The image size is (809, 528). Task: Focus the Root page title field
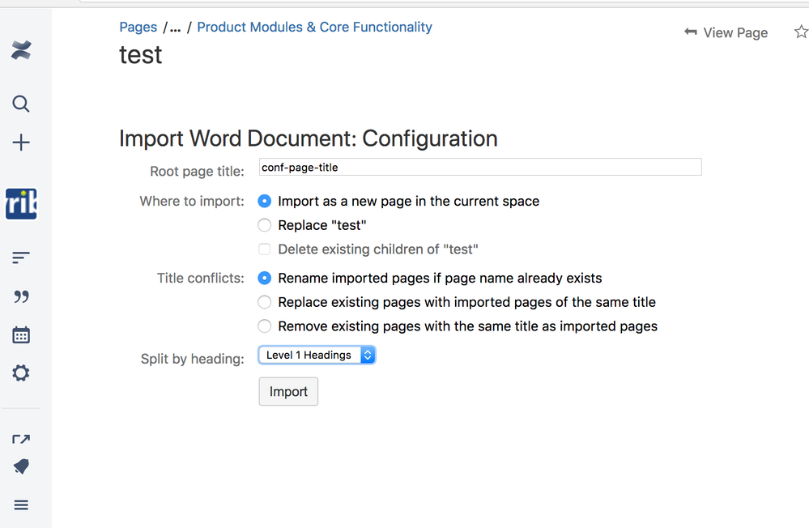click(480, 167)
